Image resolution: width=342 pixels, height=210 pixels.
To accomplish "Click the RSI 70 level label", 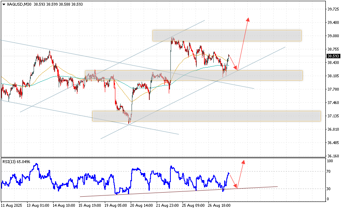I will pos(329,172).
